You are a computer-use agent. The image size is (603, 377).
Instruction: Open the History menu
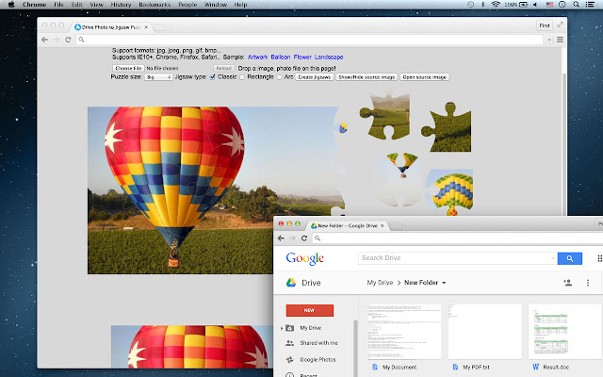click(x=121, y=5)
